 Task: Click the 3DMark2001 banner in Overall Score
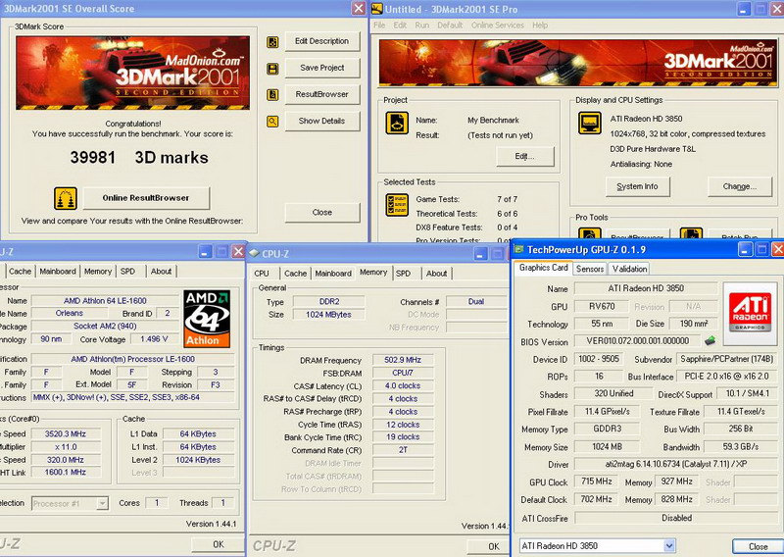(x=133, y=73)
